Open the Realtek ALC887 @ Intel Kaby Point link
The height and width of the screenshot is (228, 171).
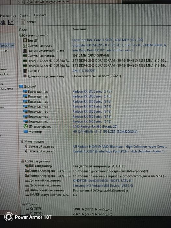click(x=119, y=151)
